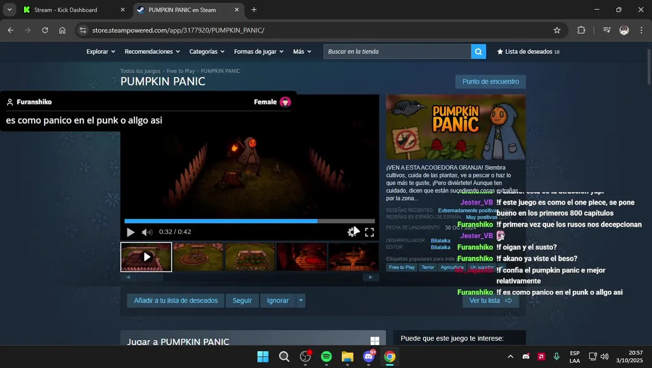652x368 pixels.
Task: Open Punto de encuentro community hub
Action: tap(490, 82)
